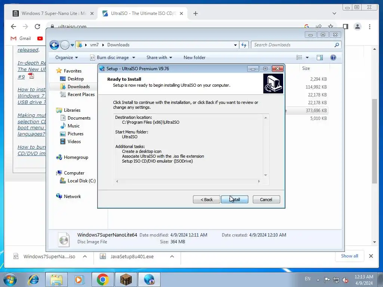Click UltraISO setup taskbar icon
The image size is (383, 287).
click(149, 280)
